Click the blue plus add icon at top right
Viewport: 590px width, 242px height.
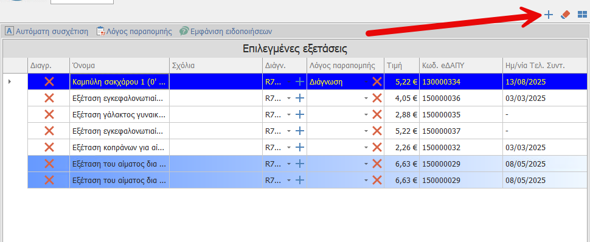(x=549, y=15)
